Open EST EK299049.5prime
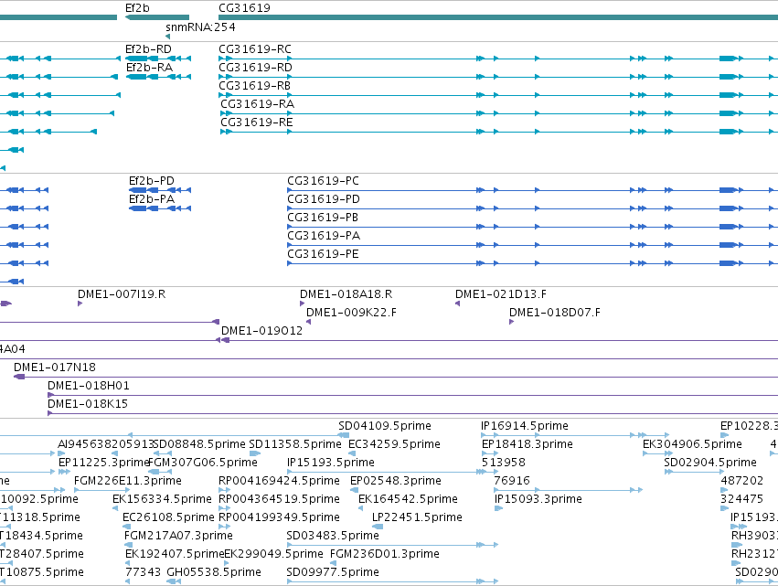778x586 pixels. (274, 555)
